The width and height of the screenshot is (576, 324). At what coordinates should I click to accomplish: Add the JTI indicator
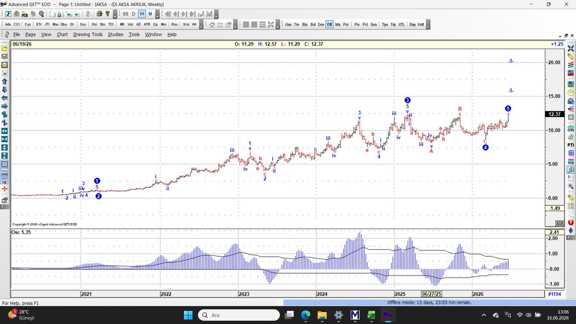click(47, 24)
